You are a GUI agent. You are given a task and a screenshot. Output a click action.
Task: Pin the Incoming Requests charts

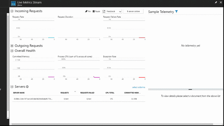[88, 11]
